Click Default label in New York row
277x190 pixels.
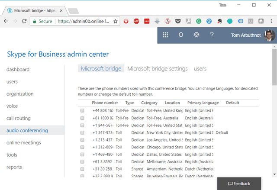[222, 132]
